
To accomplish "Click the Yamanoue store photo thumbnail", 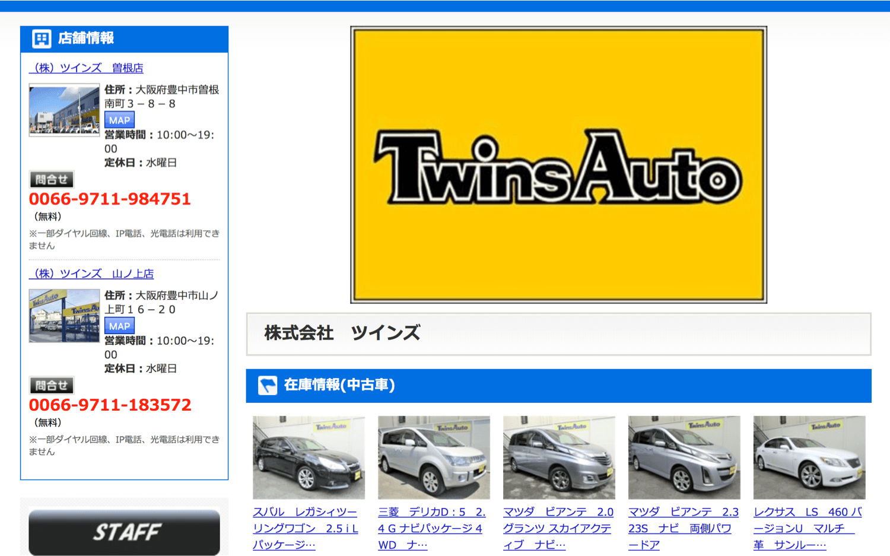I will coord(64,316).
